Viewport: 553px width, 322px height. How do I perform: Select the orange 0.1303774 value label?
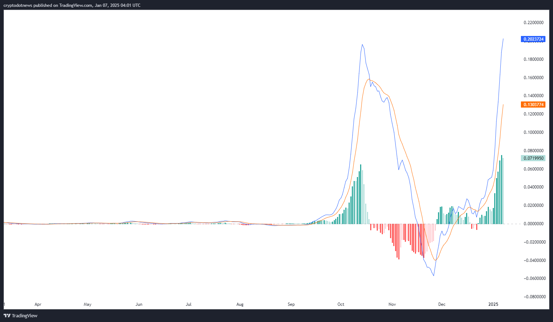[533, 105]
